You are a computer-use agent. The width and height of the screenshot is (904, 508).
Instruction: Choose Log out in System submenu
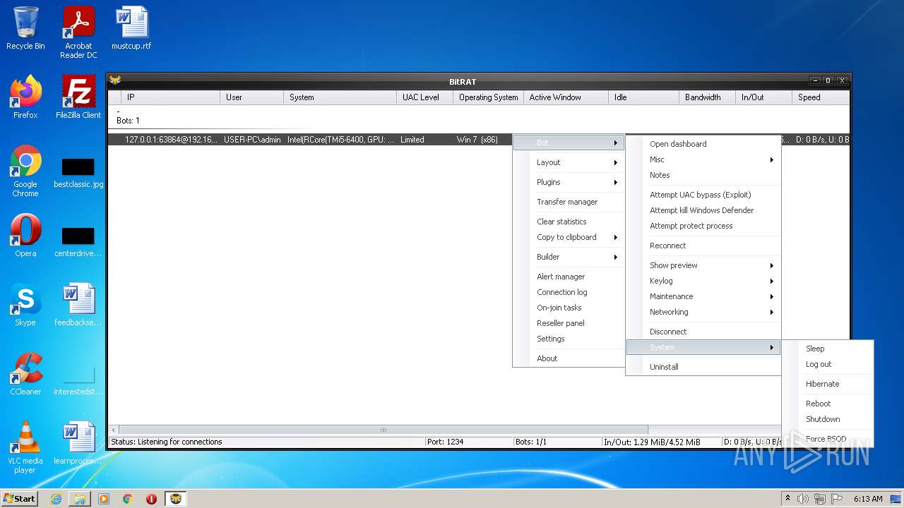click(x=828, y=364)
